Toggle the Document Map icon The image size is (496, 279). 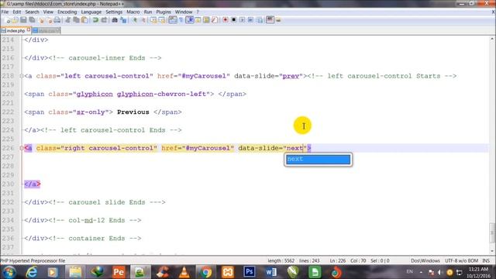[x=206, y=20]
